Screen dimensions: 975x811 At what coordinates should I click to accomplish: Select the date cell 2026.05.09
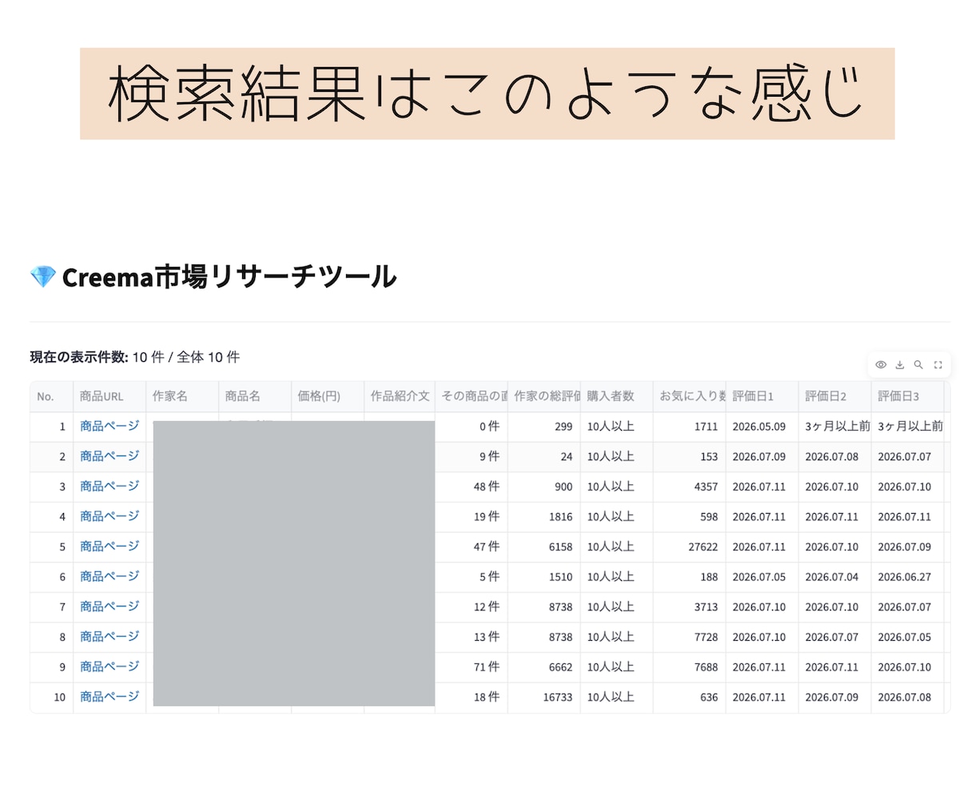(x=762, y=427)
